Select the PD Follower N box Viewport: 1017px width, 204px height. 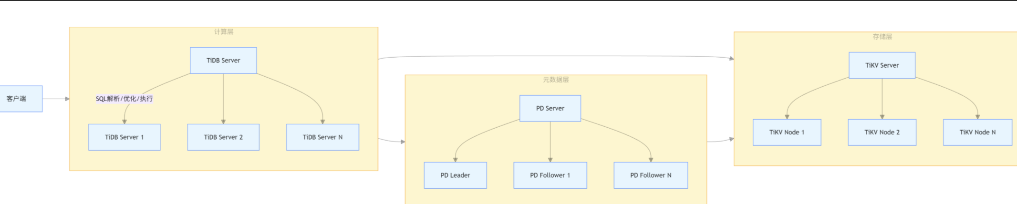coord(651,175)
